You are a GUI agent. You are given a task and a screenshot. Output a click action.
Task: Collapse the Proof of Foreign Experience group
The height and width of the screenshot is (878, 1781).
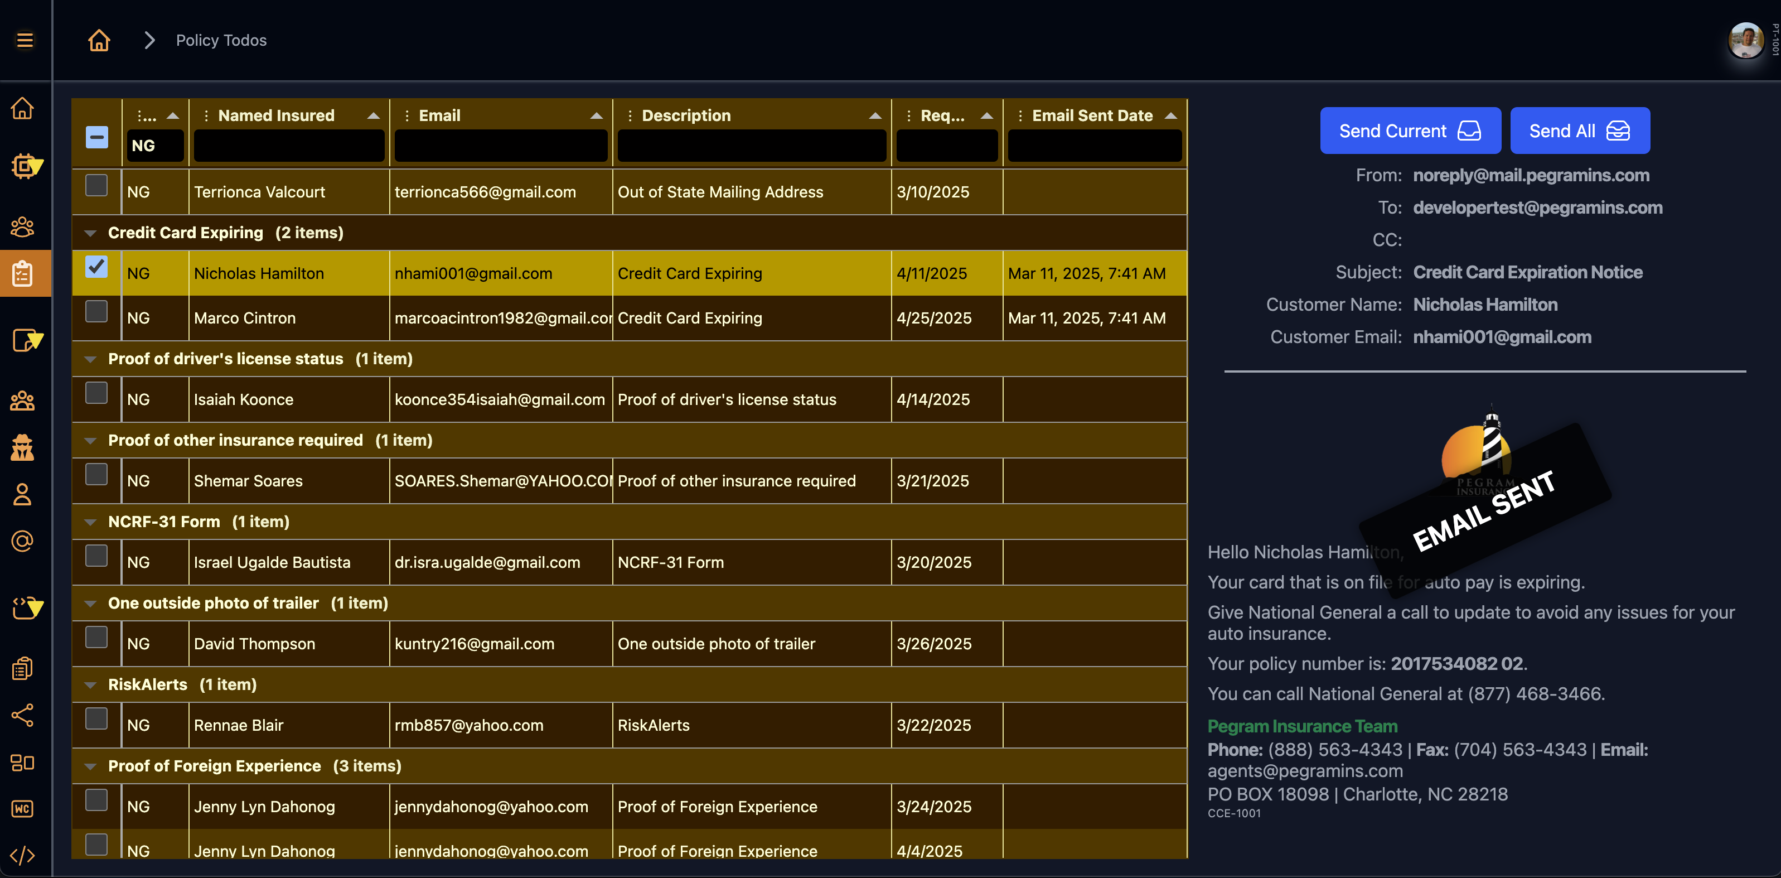tap(89, 766)
